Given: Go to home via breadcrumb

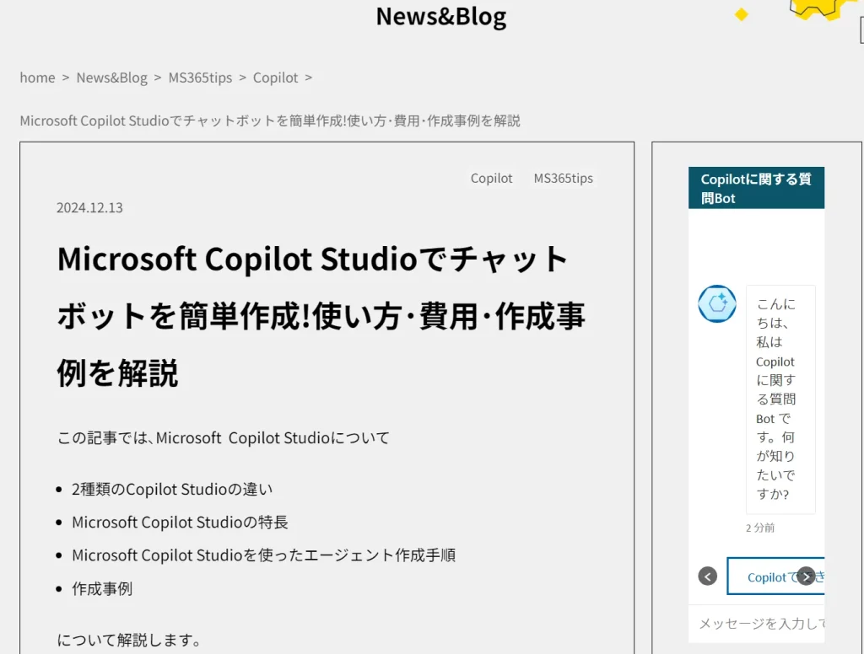Looking at the screenshot, I should click(37, 78).
